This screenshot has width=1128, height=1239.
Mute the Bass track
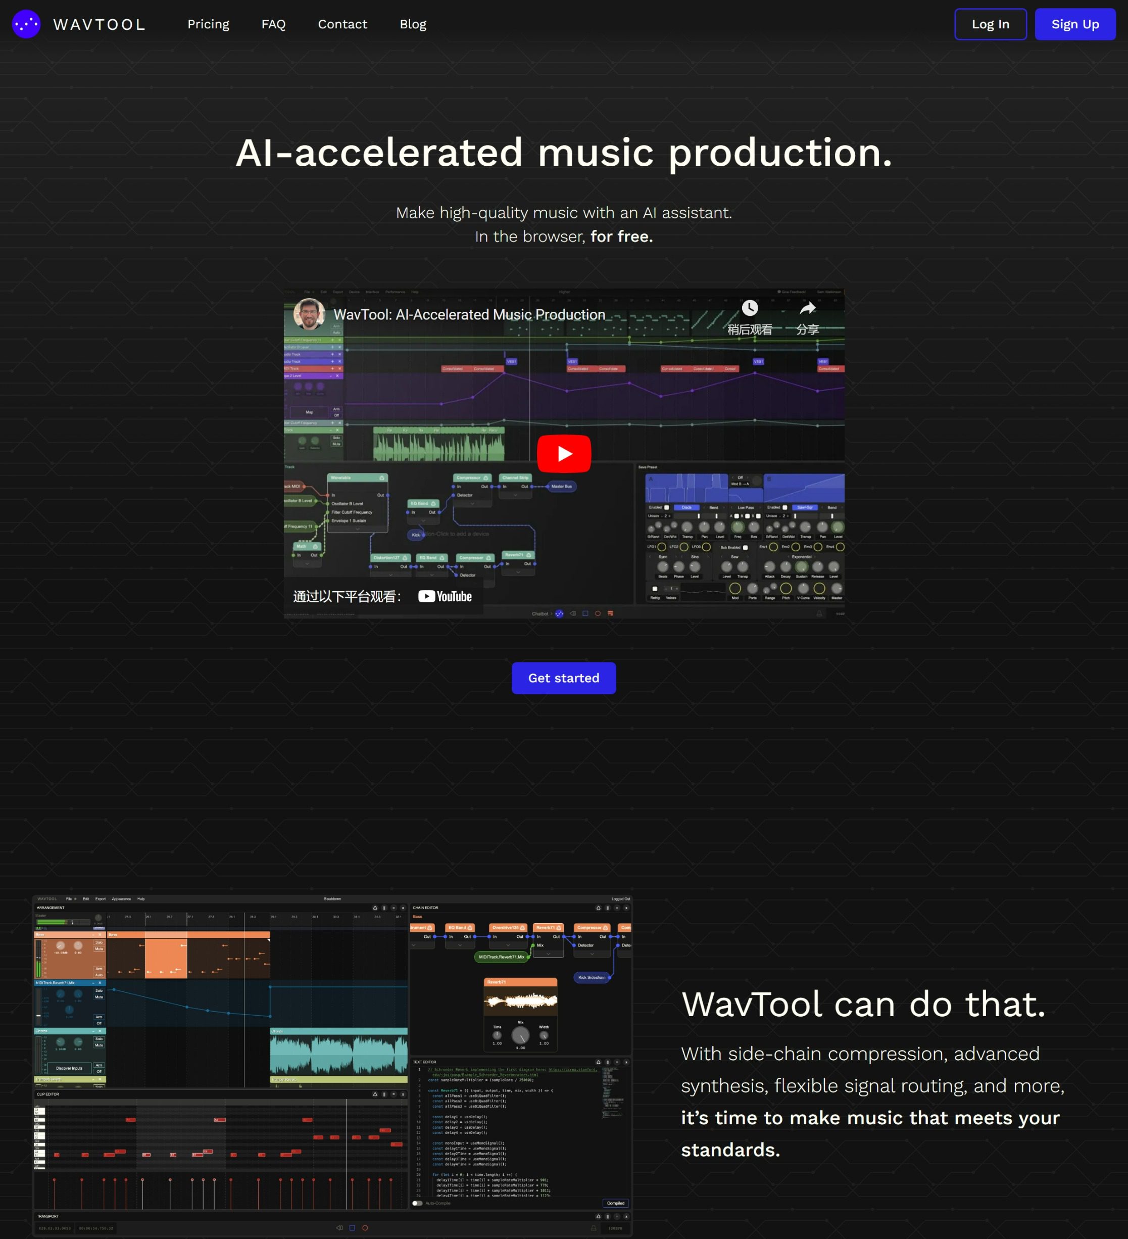click(99, 949)
